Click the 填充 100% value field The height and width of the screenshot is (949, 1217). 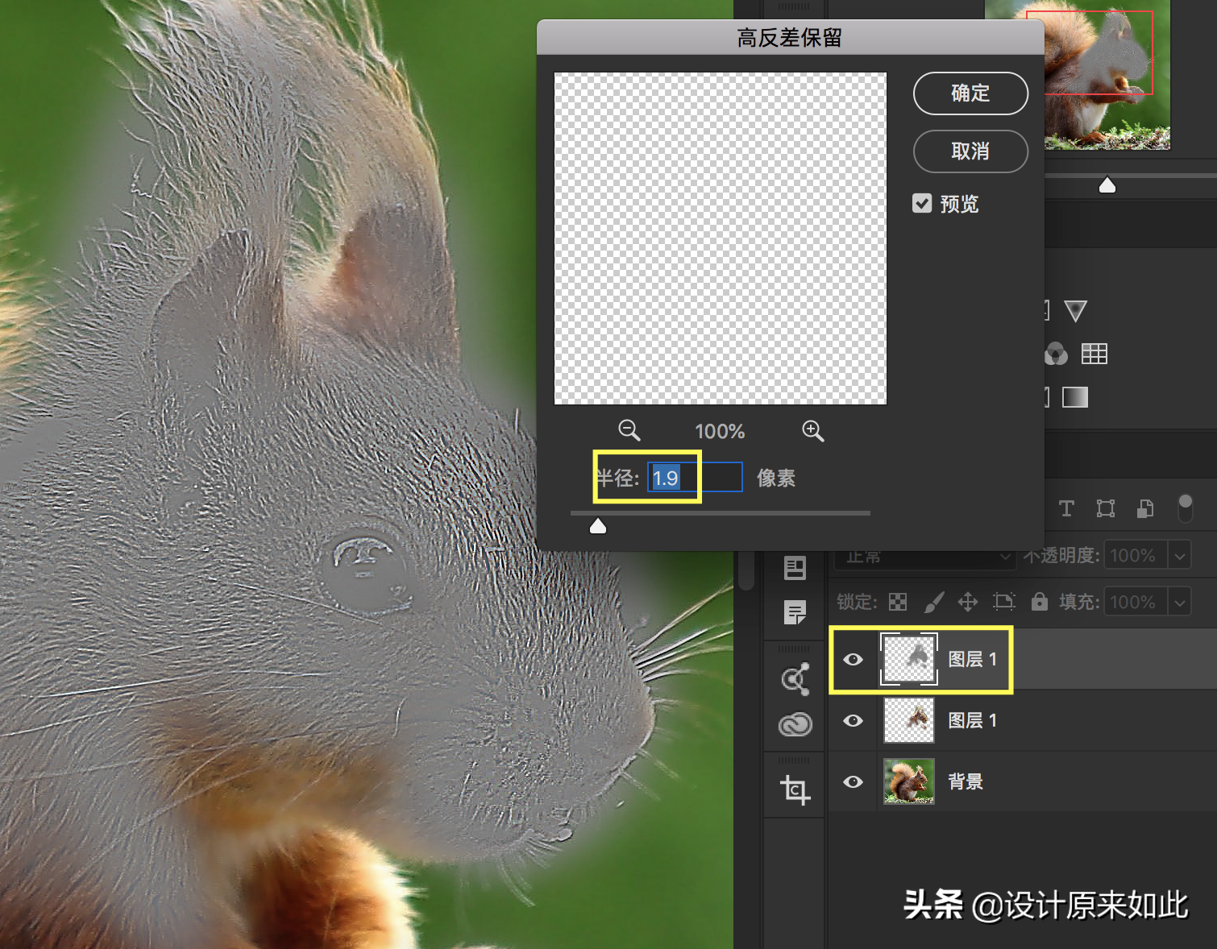(1135, 602)
